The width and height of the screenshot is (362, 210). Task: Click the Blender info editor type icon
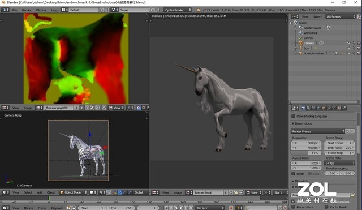5,10
